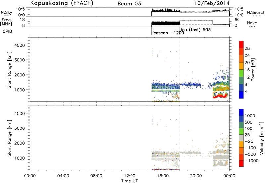The image size is (265, 183).
Task: Click the red top of the power colorbar
Action: click(x=241, y=44)
